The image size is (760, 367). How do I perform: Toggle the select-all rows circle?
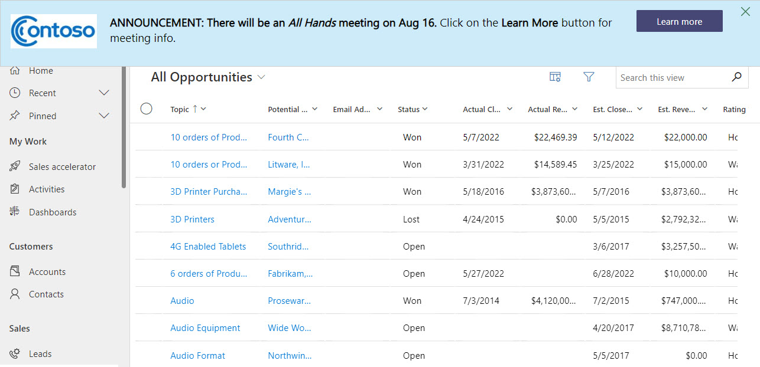coord(147,109)
